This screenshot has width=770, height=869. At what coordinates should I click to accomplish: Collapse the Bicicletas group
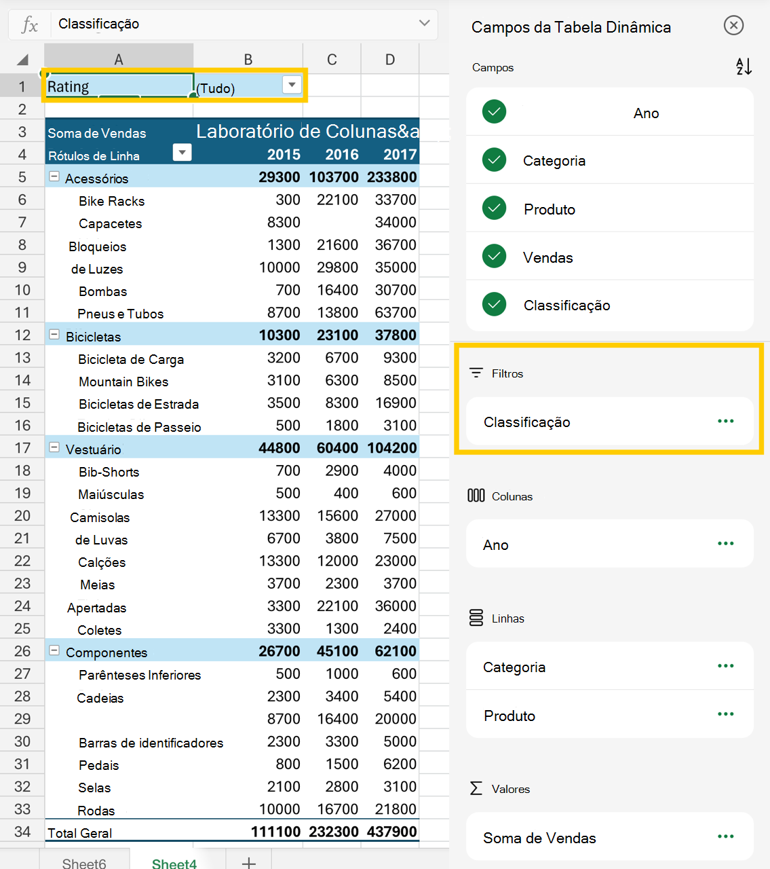[54, 335]
